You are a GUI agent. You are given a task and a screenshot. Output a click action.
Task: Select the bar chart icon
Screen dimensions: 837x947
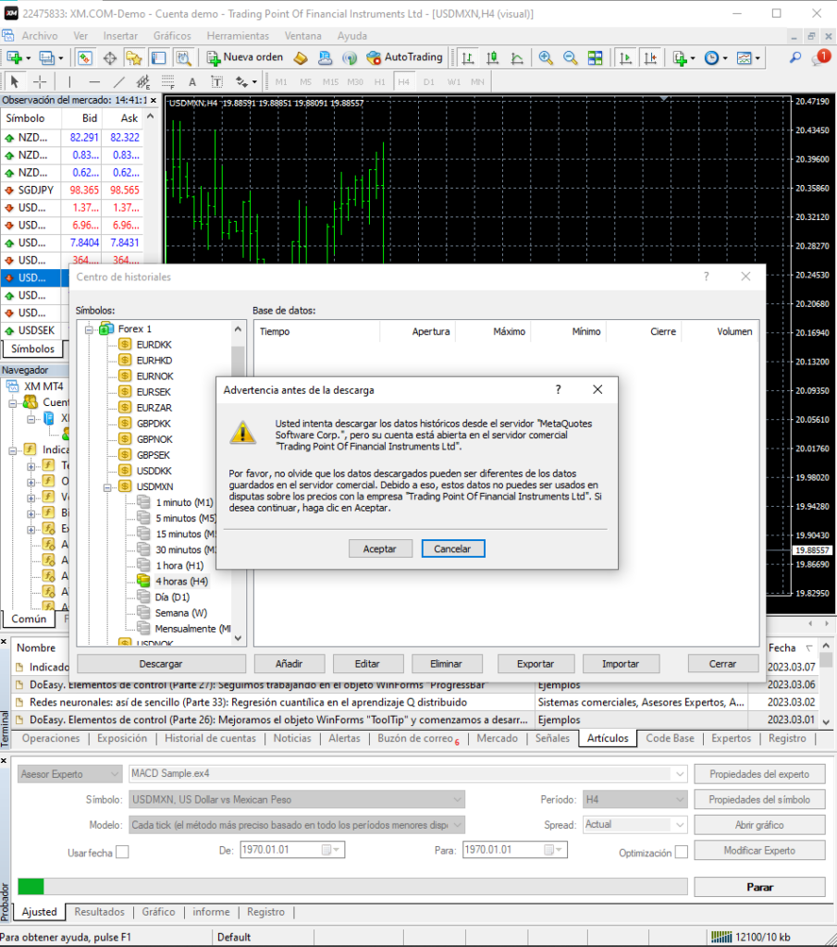coord(468,58)
